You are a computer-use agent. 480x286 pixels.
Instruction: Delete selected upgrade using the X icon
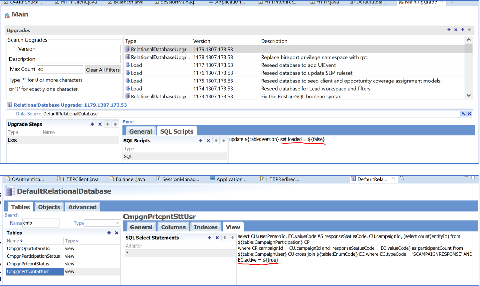[455, 30]
